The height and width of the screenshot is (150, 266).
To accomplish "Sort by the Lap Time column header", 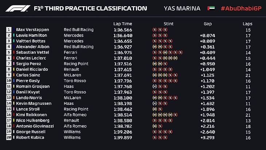I will 122,24.
